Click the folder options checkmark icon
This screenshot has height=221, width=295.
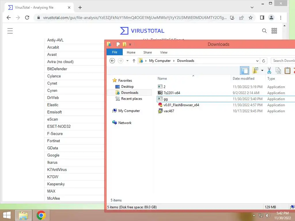click(x=255, y=71)
